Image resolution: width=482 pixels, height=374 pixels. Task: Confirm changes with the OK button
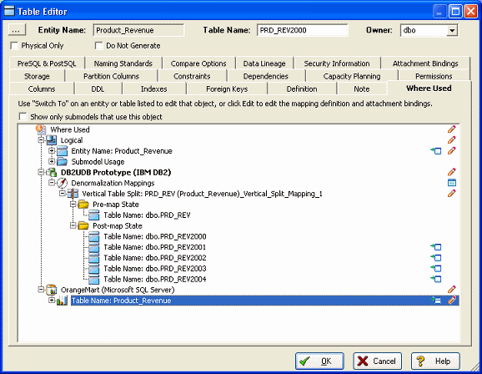(319, 361)
